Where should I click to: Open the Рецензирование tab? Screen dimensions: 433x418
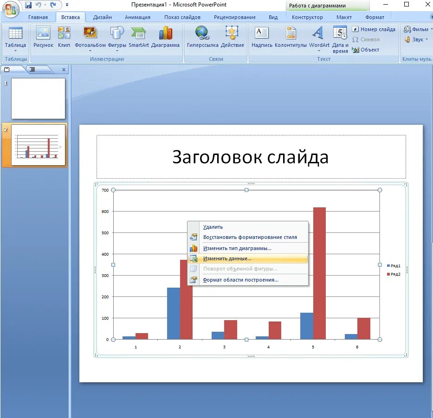pos(235,17)
